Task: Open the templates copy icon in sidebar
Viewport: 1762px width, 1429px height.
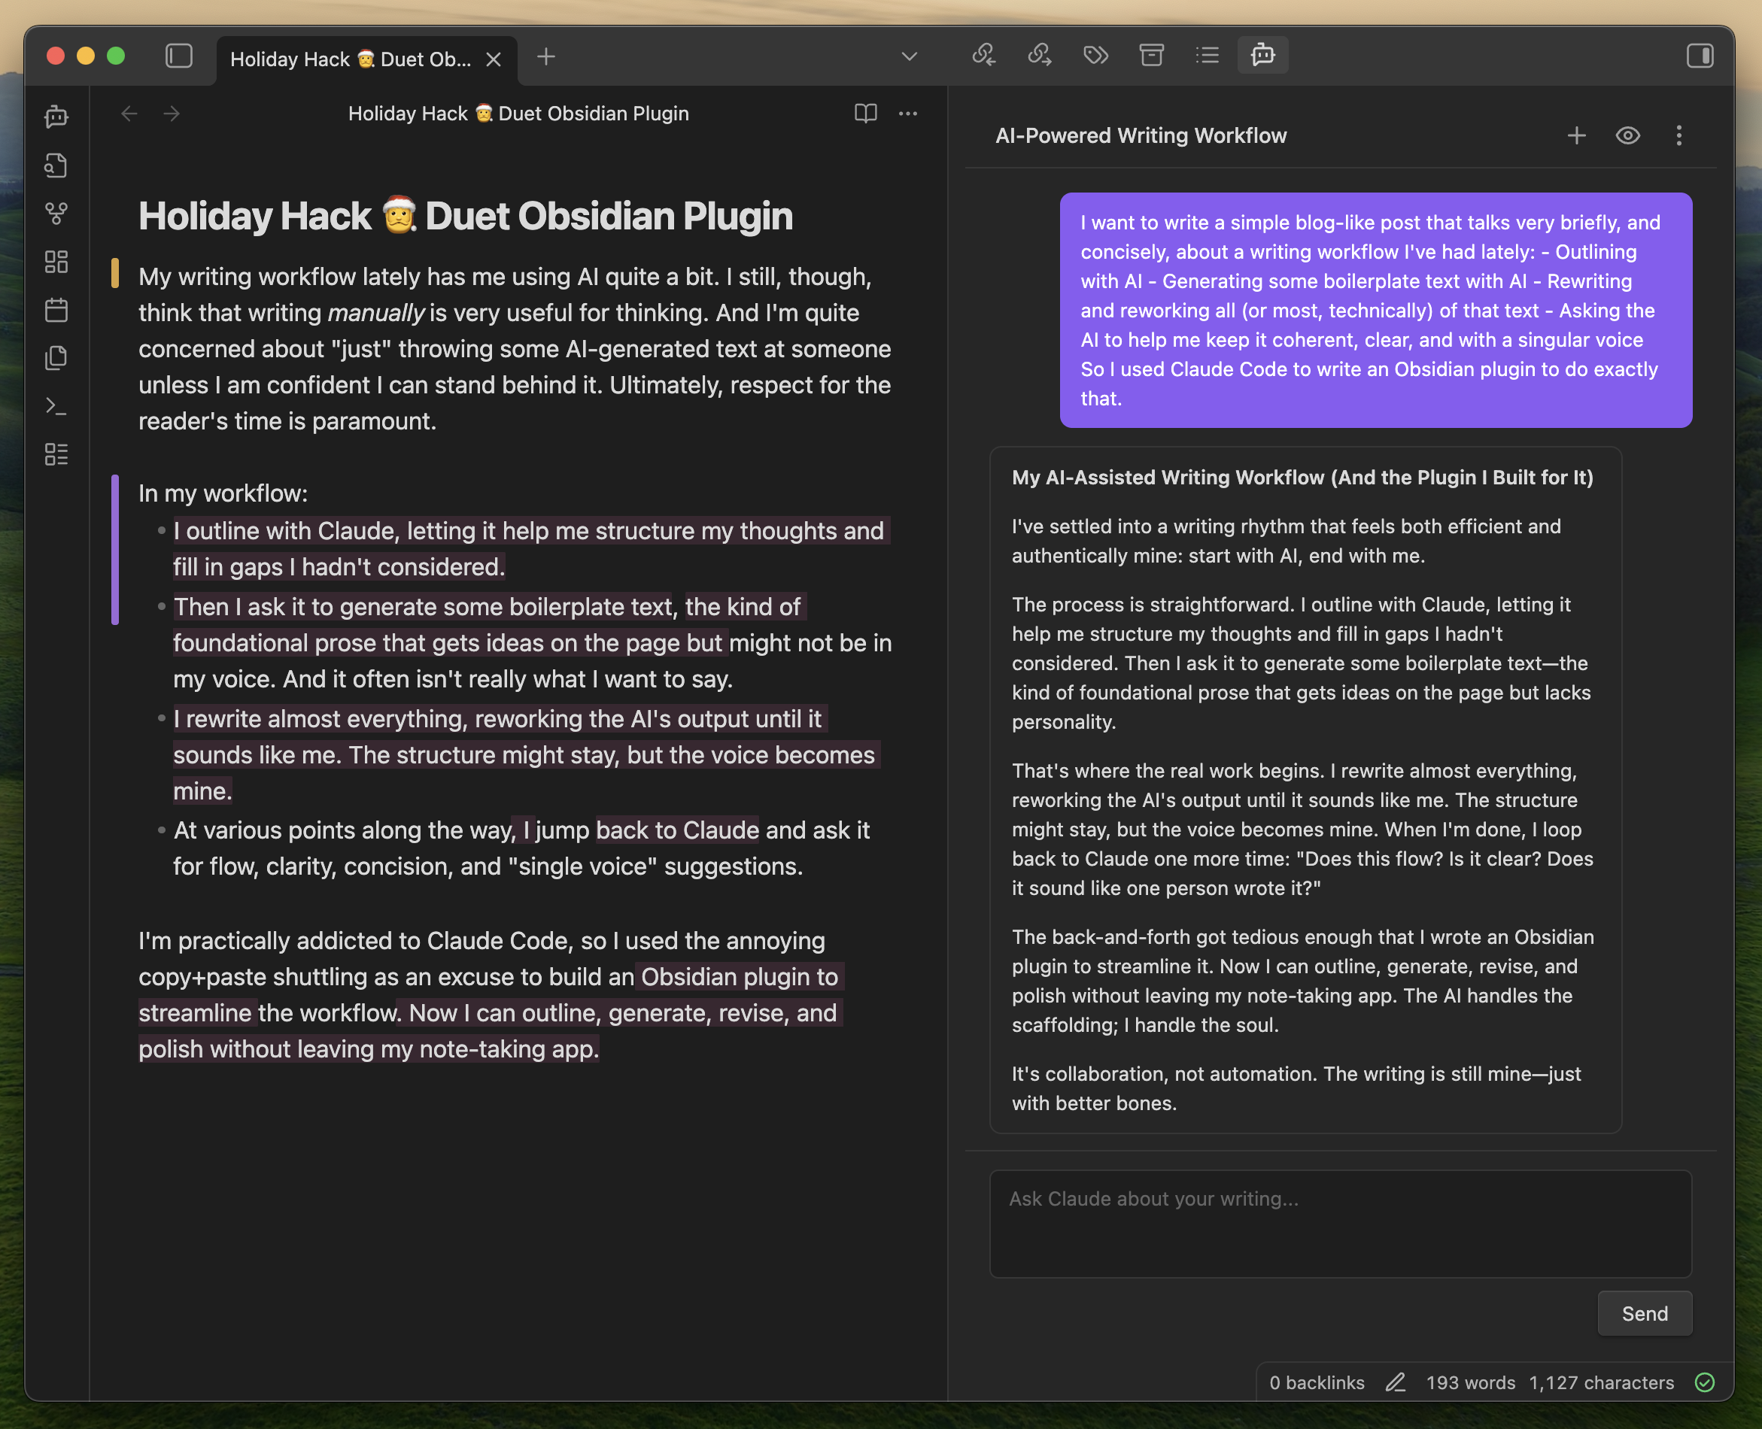Action: (56, 358)
